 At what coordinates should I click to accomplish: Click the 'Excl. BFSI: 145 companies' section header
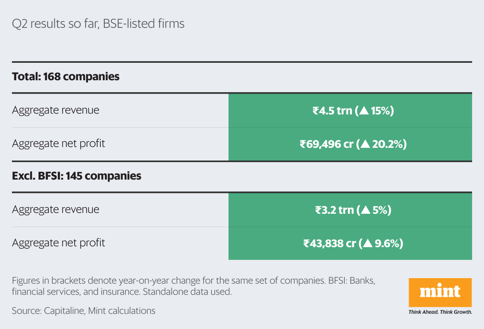pos(77,176)
